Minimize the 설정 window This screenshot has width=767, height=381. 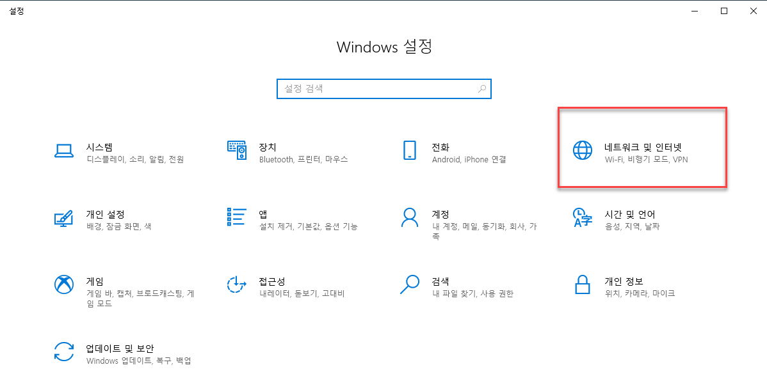pyautogui.click(x=695, y=11)
